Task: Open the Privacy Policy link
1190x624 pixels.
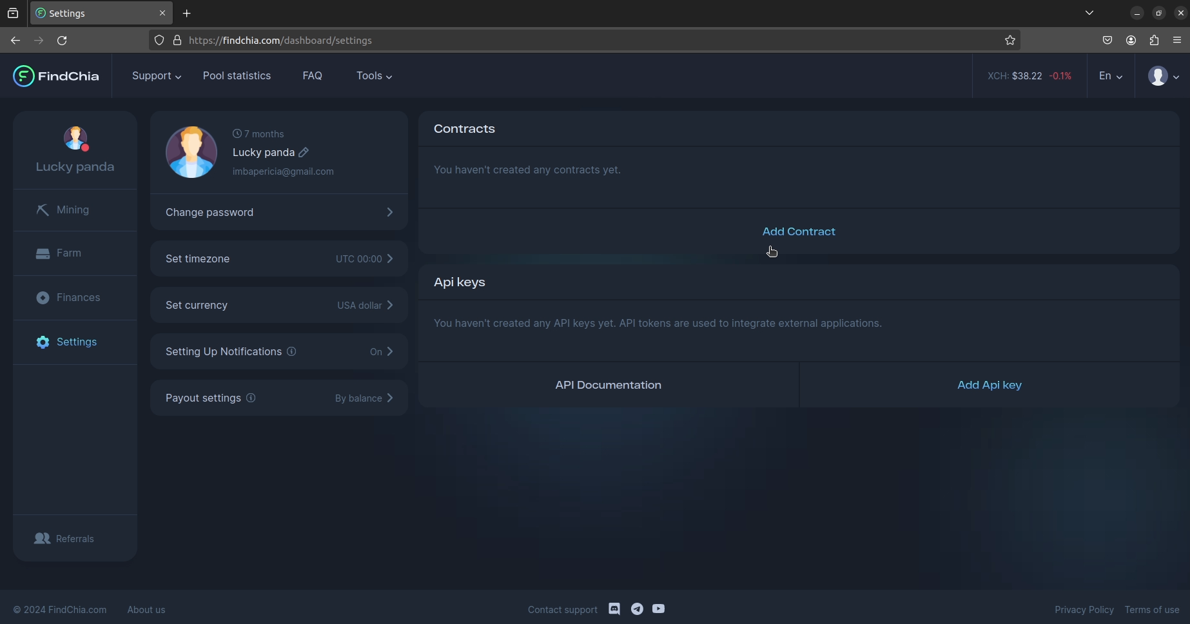Action: (x=1084, y=610)
